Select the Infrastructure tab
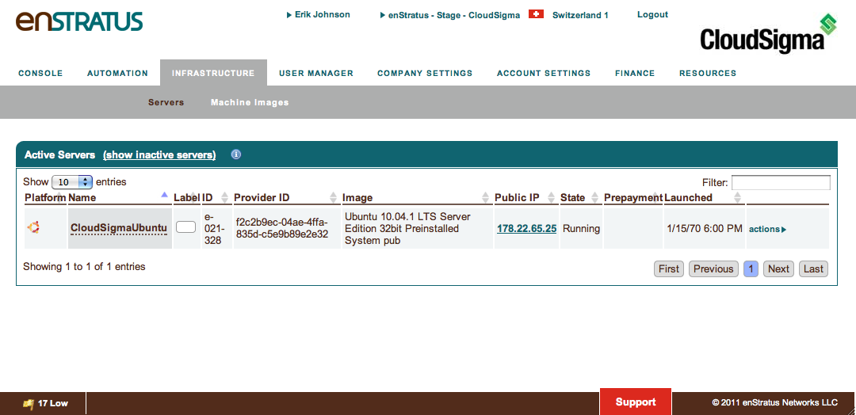The image size is (856, 415). coord(213,73)
